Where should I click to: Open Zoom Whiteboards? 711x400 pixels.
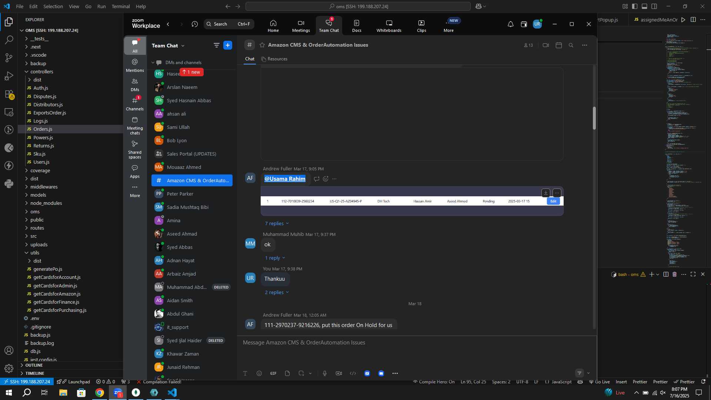389,26
